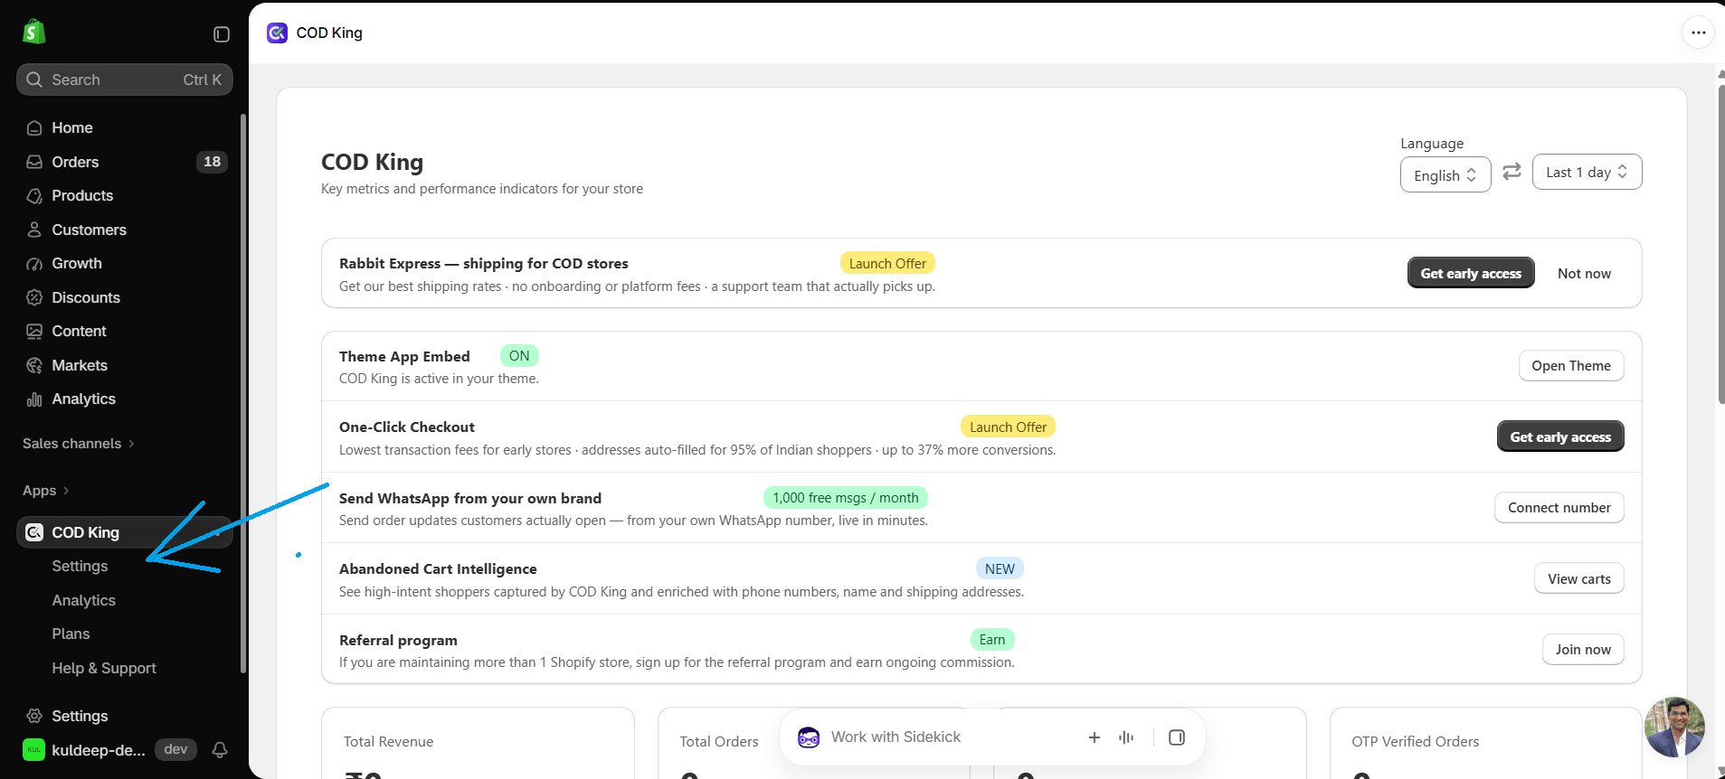Expand the Apps section
Screen dimensions: 1725x779
46,491
